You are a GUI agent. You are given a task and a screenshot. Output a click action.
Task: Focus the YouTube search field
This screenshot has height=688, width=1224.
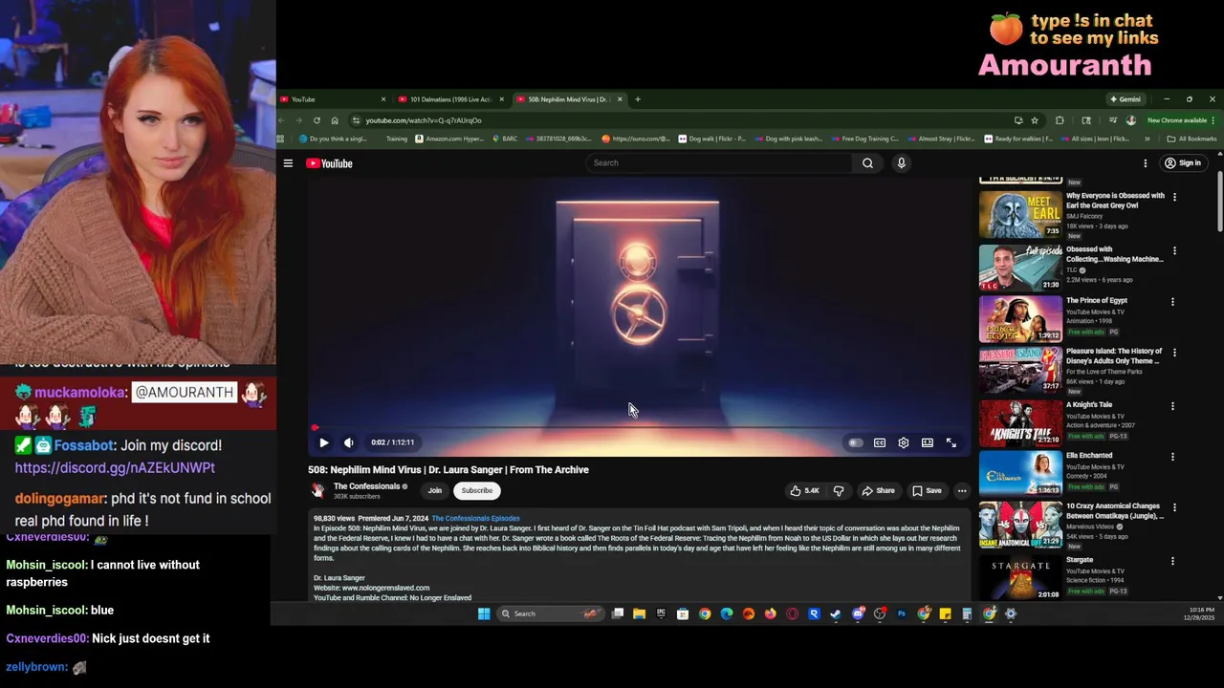[x=719, y=163]
